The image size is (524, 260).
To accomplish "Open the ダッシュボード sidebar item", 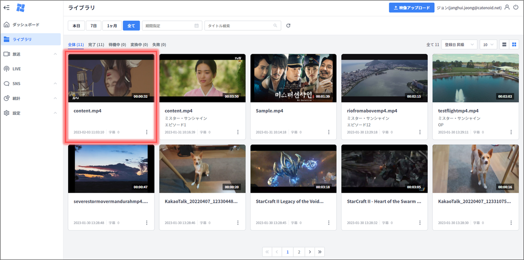I will (x=26, y=24).
